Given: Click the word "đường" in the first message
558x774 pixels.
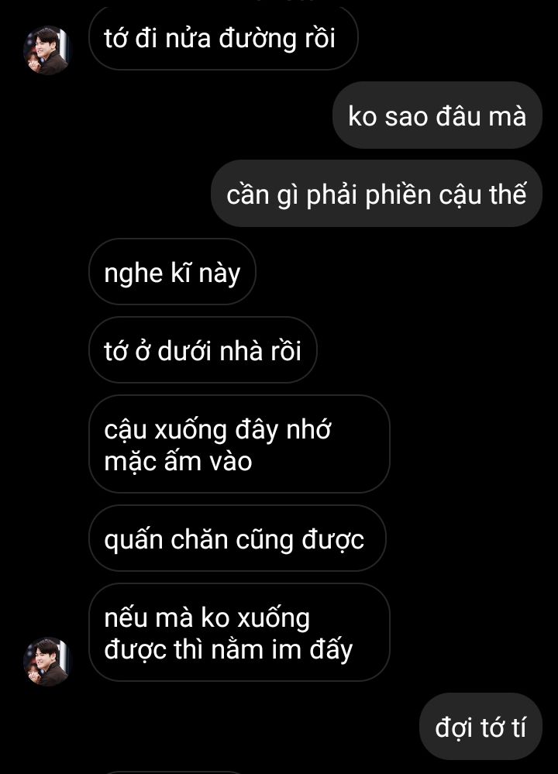Looking at the screenshot, I should [258, 39].
